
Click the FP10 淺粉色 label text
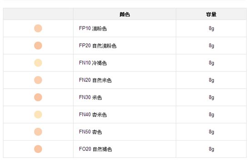coord(93,29)
